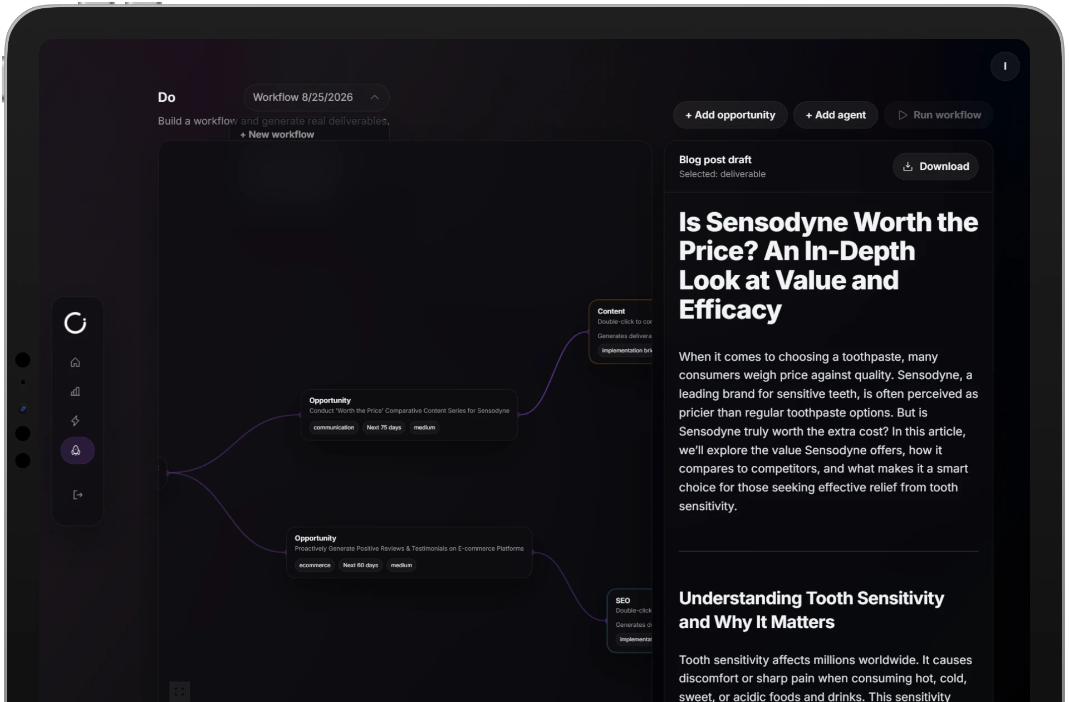Click the communication tag
Viewport: 1069px width, 702px height.
pyautogui.click(x=334, y=428)
